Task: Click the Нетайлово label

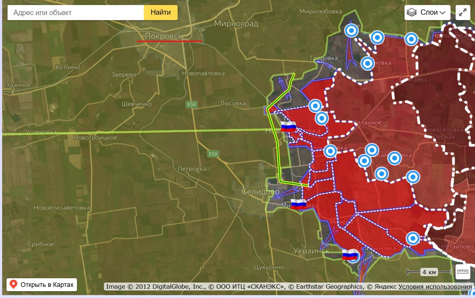Action: click(x=457, y=247)
